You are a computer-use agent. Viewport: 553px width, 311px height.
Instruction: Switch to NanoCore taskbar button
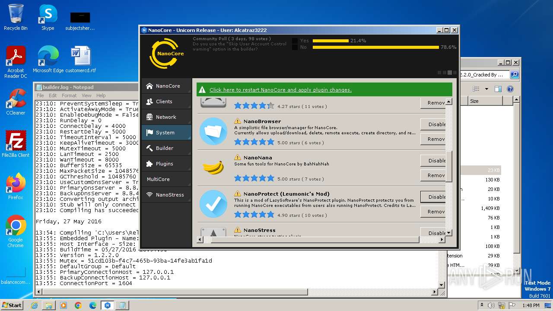click(108, 305)
